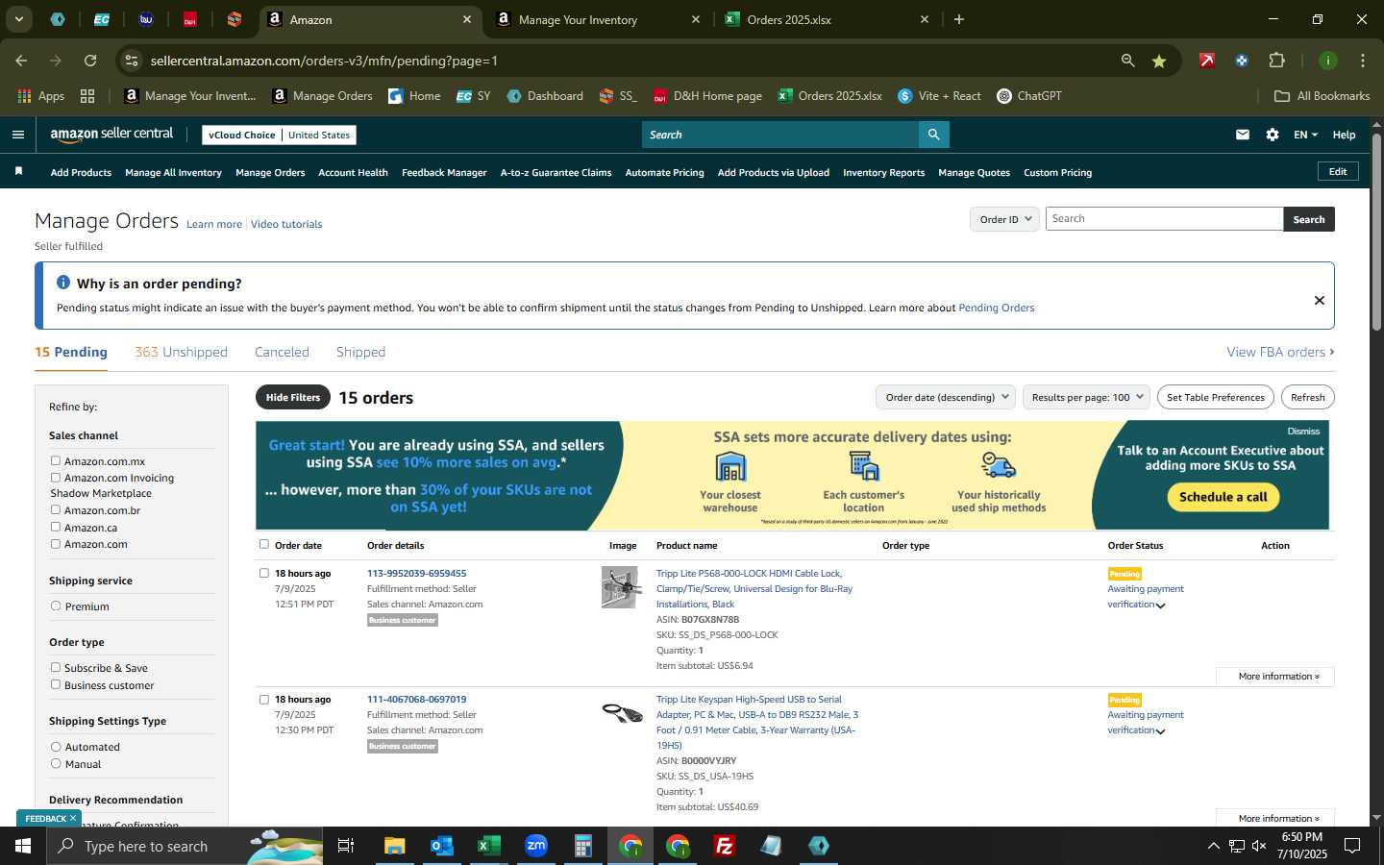
Task: Open order link 111-4067068-0697019
Action: [x=416, y=699]
